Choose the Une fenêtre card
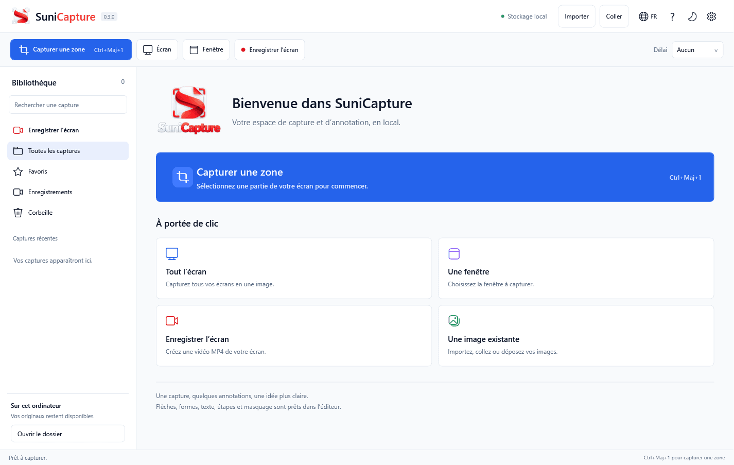The image size is (734, 465). click(576, 268)
